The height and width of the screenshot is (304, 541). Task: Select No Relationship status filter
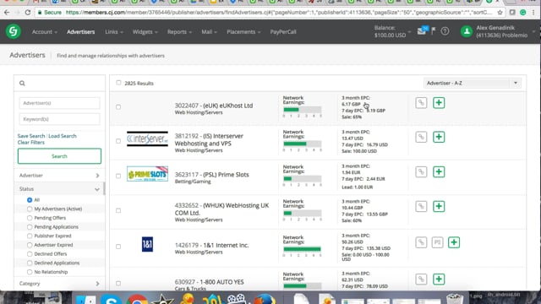point(30,272)
